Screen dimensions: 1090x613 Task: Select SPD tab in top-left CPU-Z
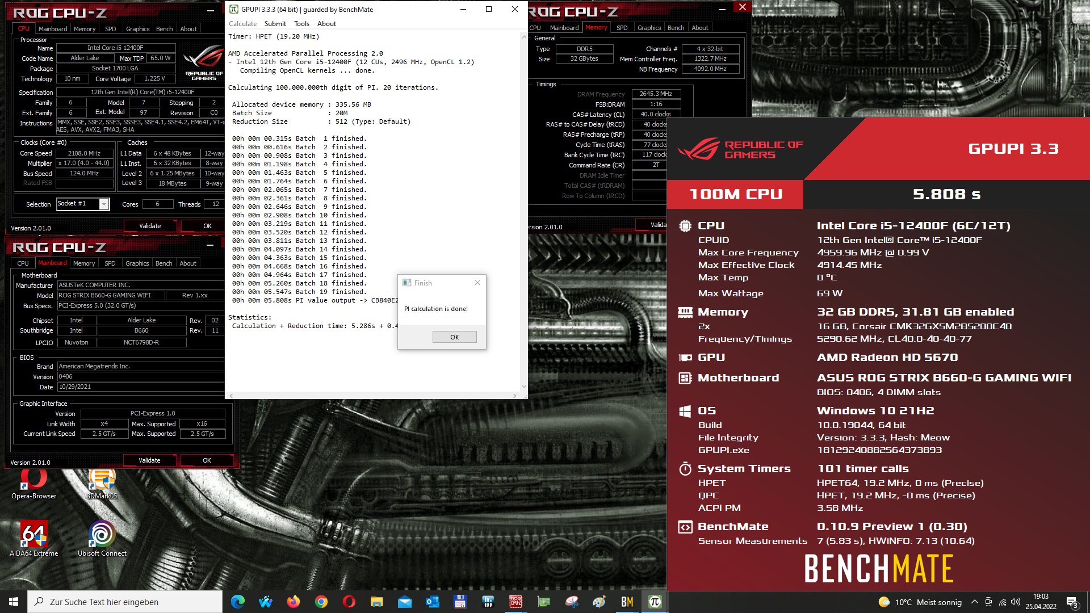click(x=111, y=29)
